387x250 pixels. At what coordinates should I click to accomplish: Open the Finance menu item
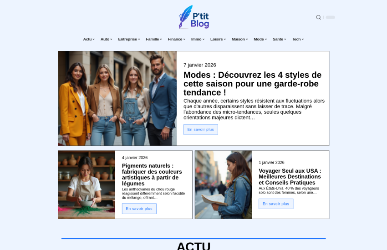[x=177, y=39]
